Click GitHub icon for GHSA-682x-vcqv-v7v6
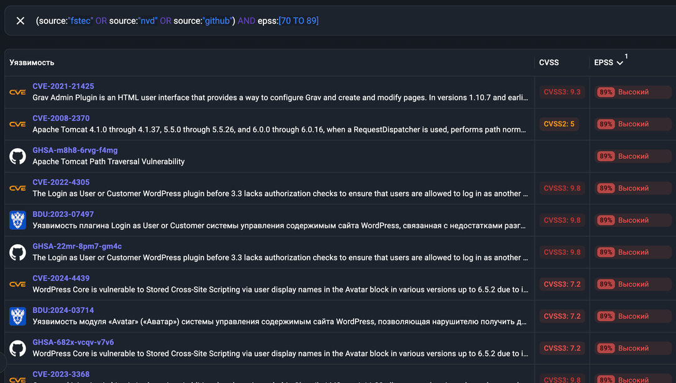This screenshot has height=383, width=676. pos(18,348)
